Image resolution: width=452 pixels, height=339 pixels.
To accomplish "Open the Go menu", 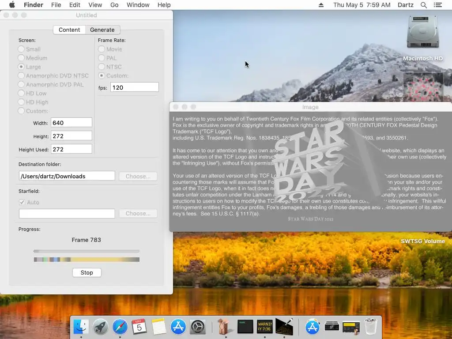I will [114, 5].
